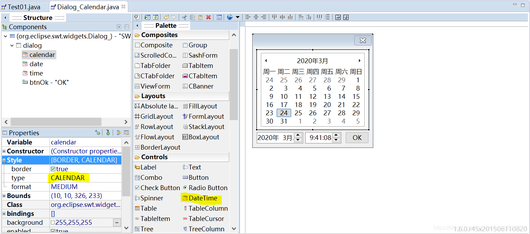
Task: Pick the Radio Button palette entry
Action: (205, 188)
